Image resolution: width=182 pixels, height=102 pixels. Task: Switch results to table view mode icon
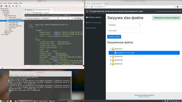pyautogui.click(x=78, y=18)
